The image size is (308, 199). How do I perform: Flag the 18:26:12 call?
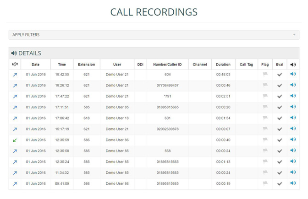point(265,85)
